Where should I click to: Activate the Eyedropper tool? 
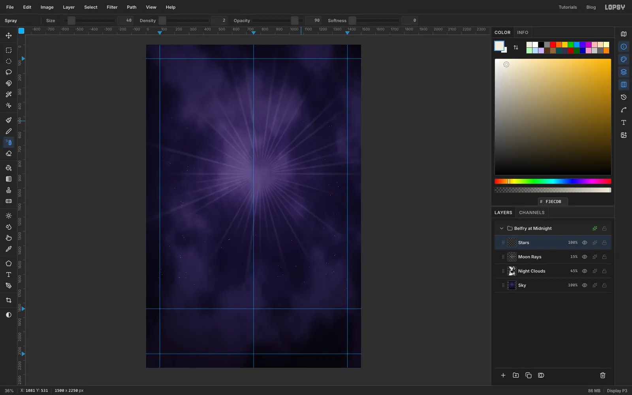[9, 249]
